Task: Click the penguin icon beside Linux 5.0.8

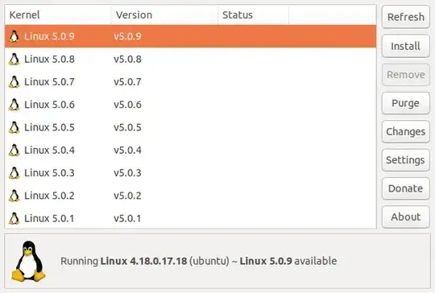Action: point(14,59)
